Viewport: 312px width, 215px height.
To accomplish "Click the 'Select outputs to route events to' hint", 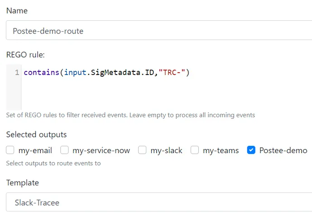I will pyautogui.click(x=53, y=163).
